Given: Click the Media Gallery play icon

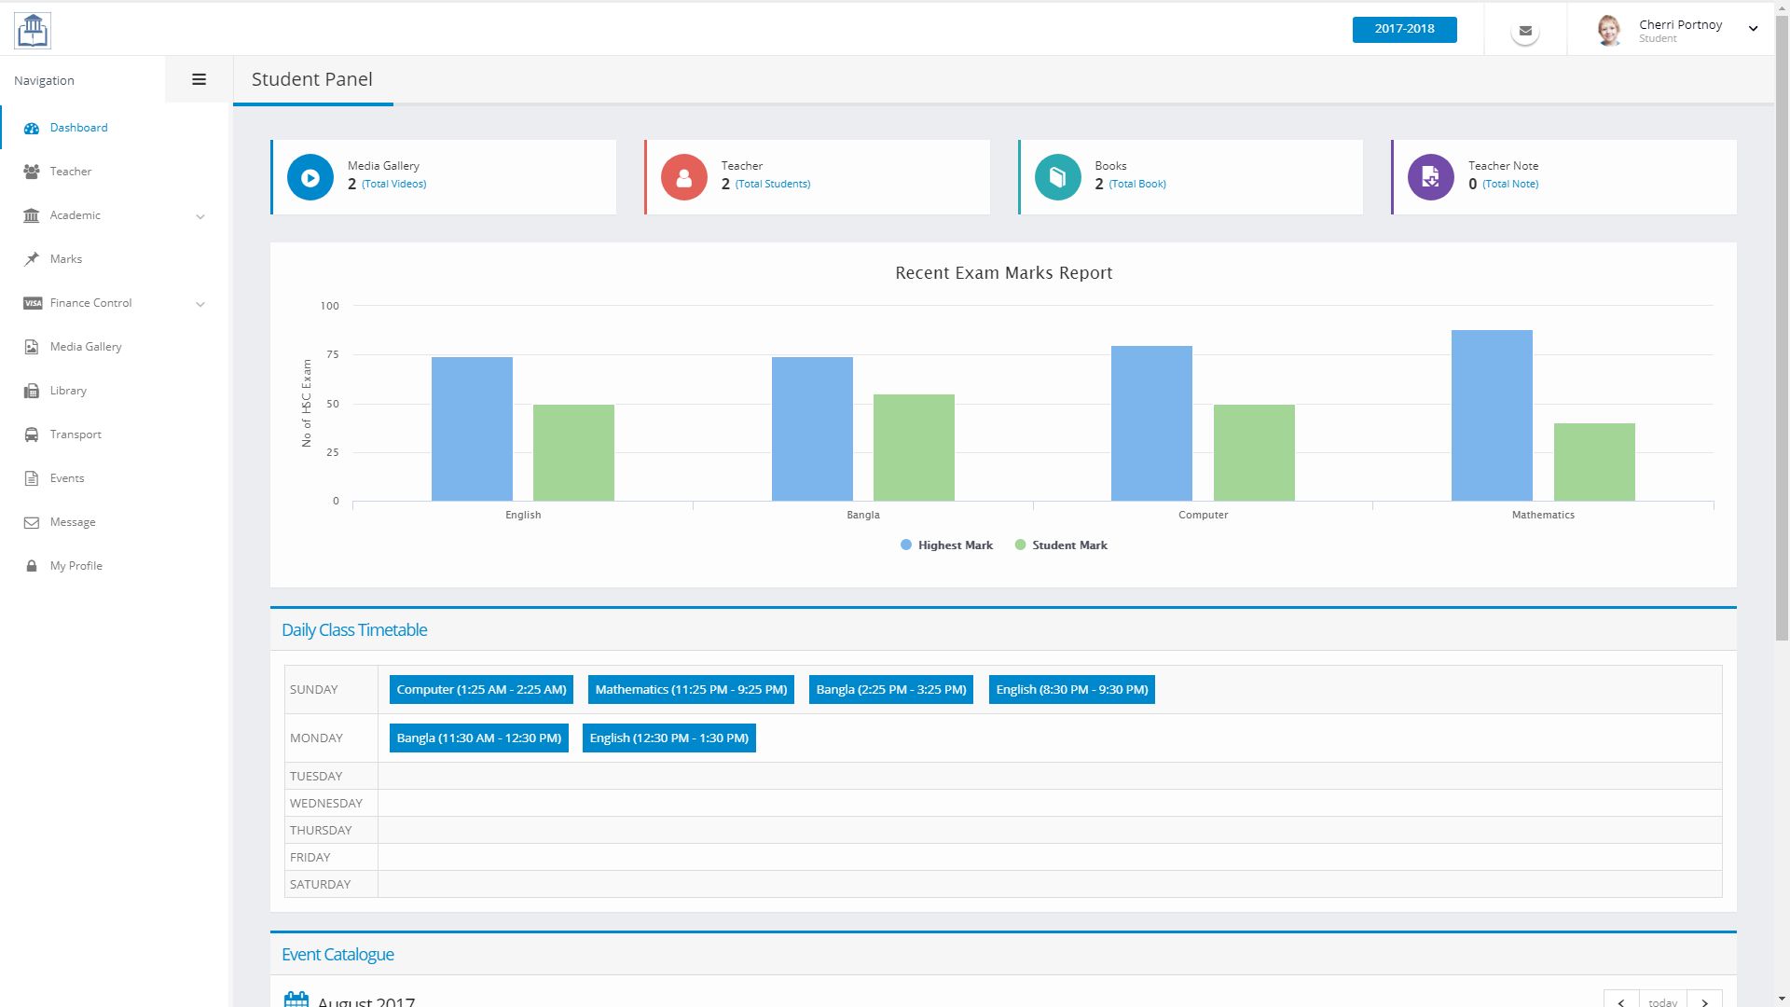Looking at the screenshot, I should point(310,177).
